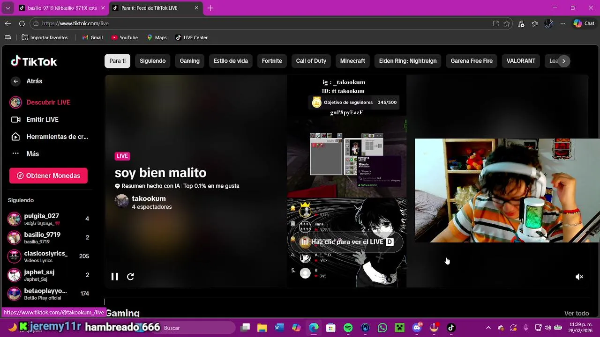
Task: Open pulgita_027 live from Siguiendo list
Action: tap(48, 219)
